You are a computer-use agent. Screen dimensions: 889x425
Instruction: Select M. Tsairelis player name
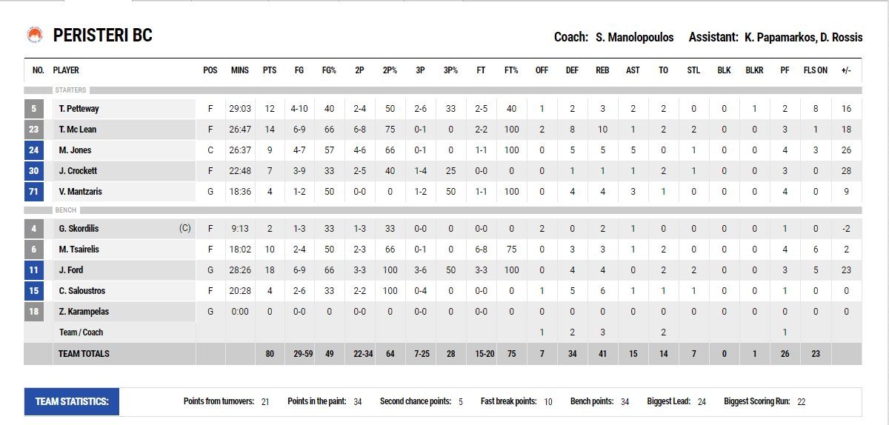(x=79, y=250)
